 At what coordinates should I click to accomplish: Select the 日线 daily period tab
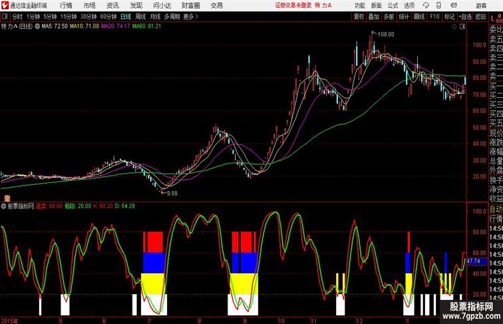126,17
